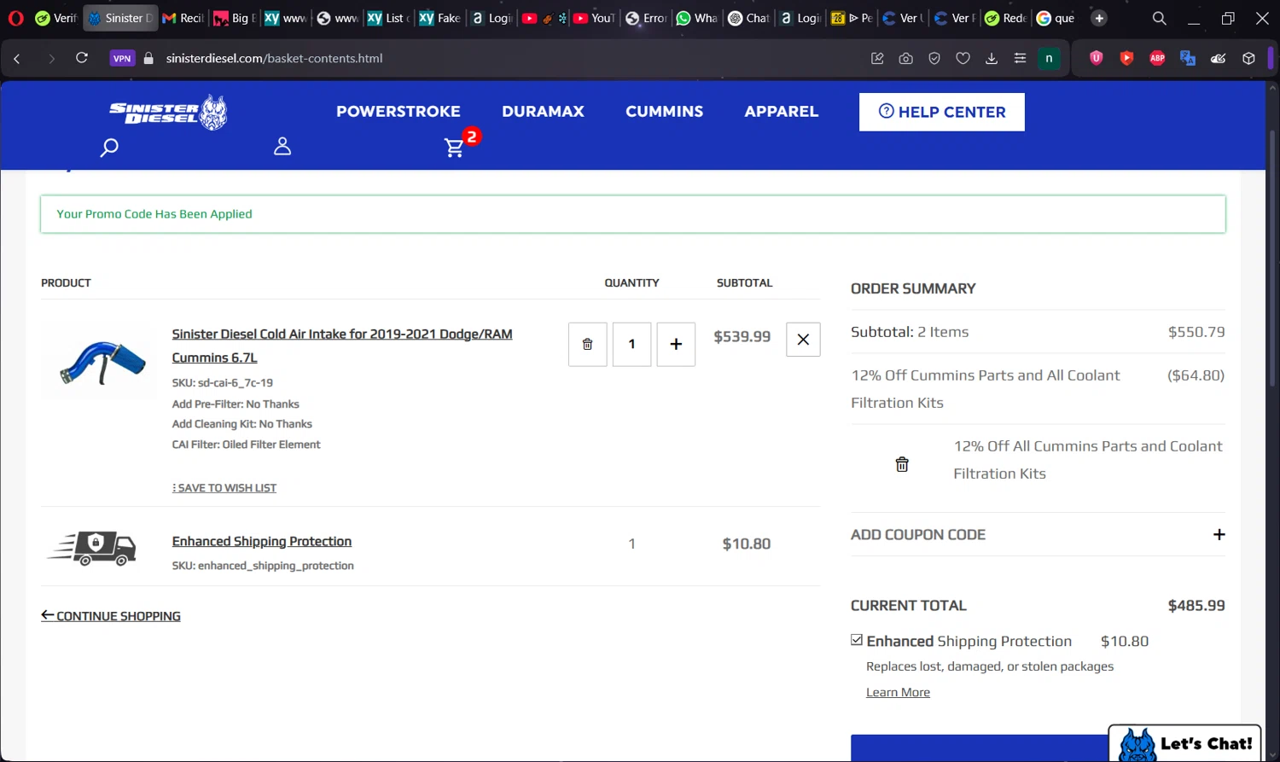Viewport: 1280px width, 762px height.
Task: Click discount amount ($64.80)
Action: point(1196,375)
